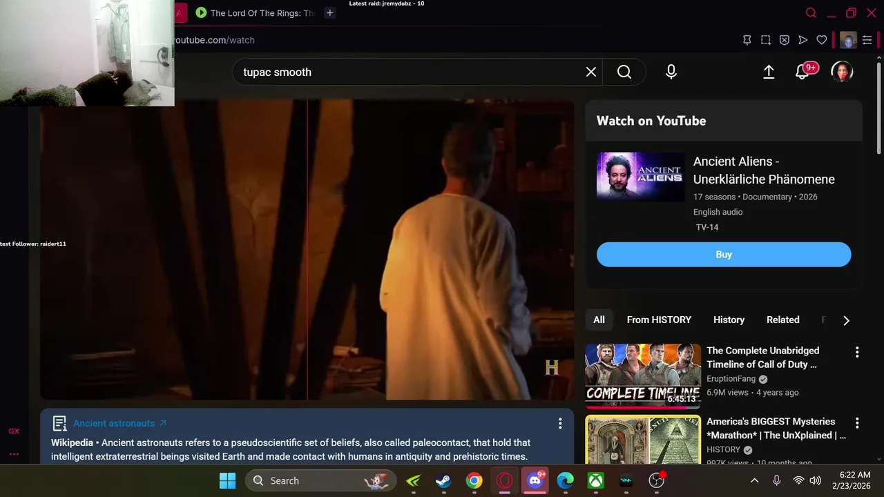Open options for America's BIGGEST Mysteries video
This screenshot has width=884, height=497.
857,422
